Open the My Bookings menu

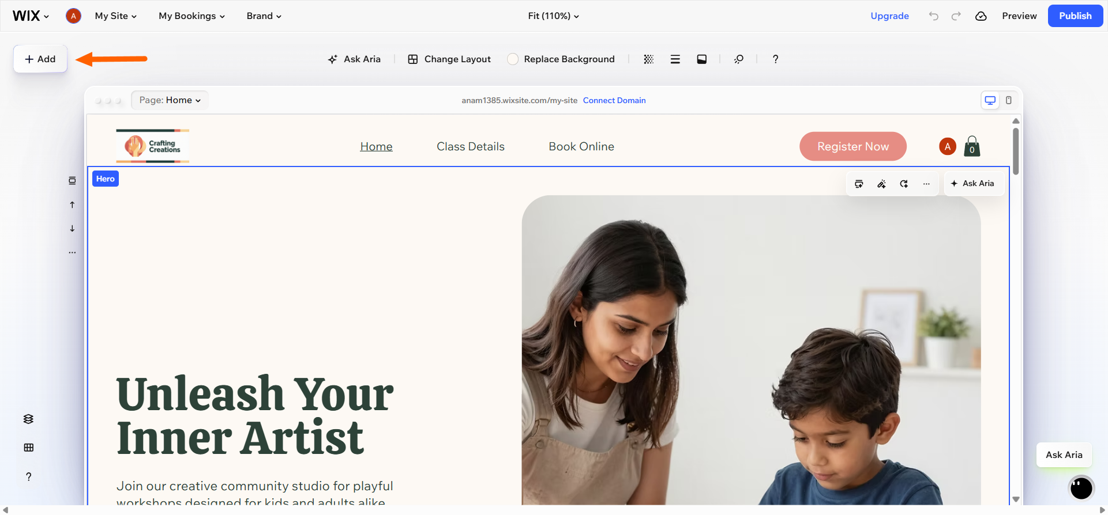pos(191,16)
